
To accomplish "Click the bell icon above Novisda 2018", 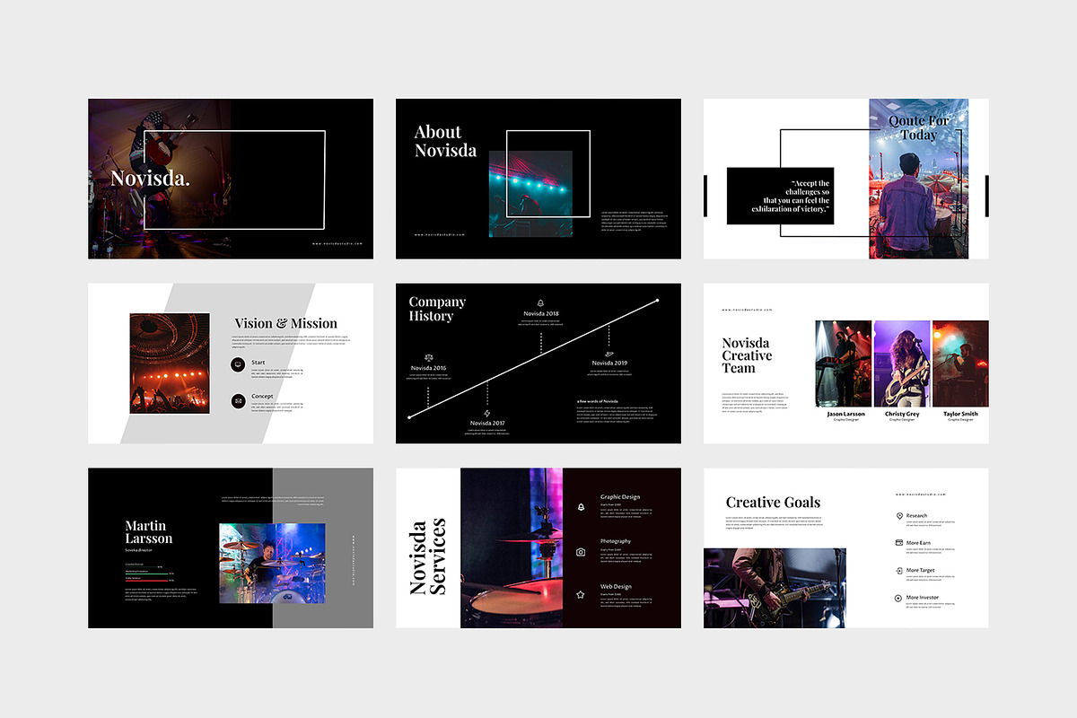I will click(540, 303).
